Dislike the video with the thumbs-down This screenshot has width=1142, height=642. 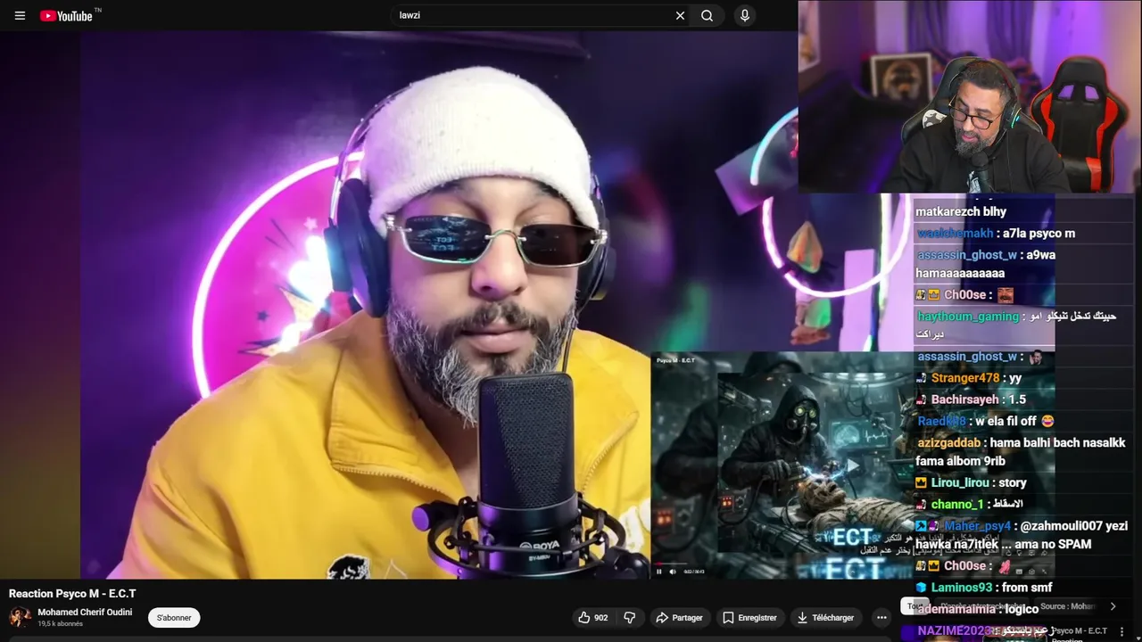tap(630, 617)
